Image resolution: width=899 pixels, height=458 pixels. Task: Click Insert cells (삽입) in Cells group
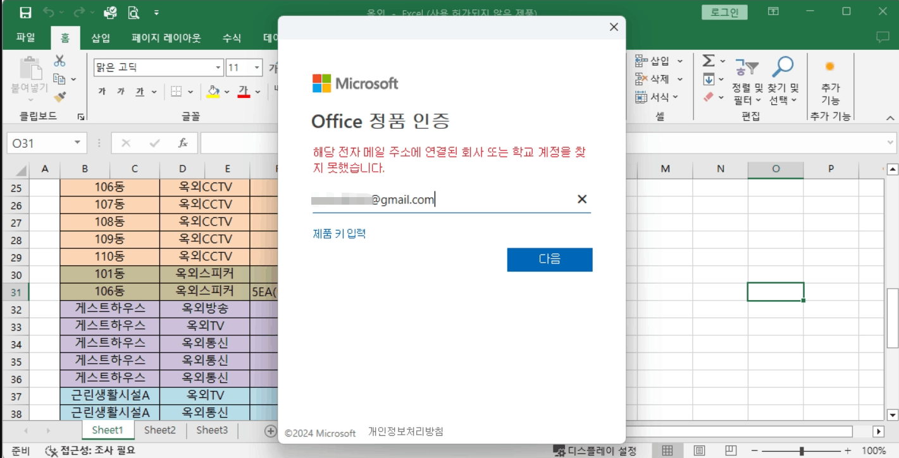[x=659, y=61]
